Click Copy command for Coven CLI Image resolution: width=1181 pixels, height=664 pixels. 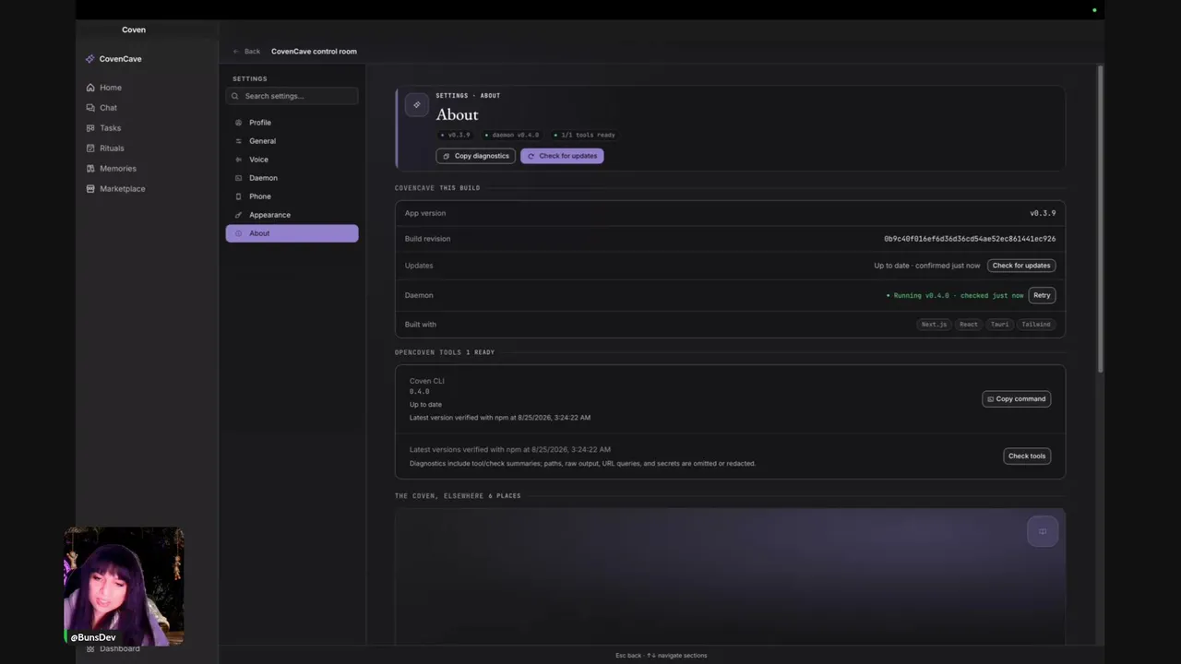click(x=1016, y=399)
